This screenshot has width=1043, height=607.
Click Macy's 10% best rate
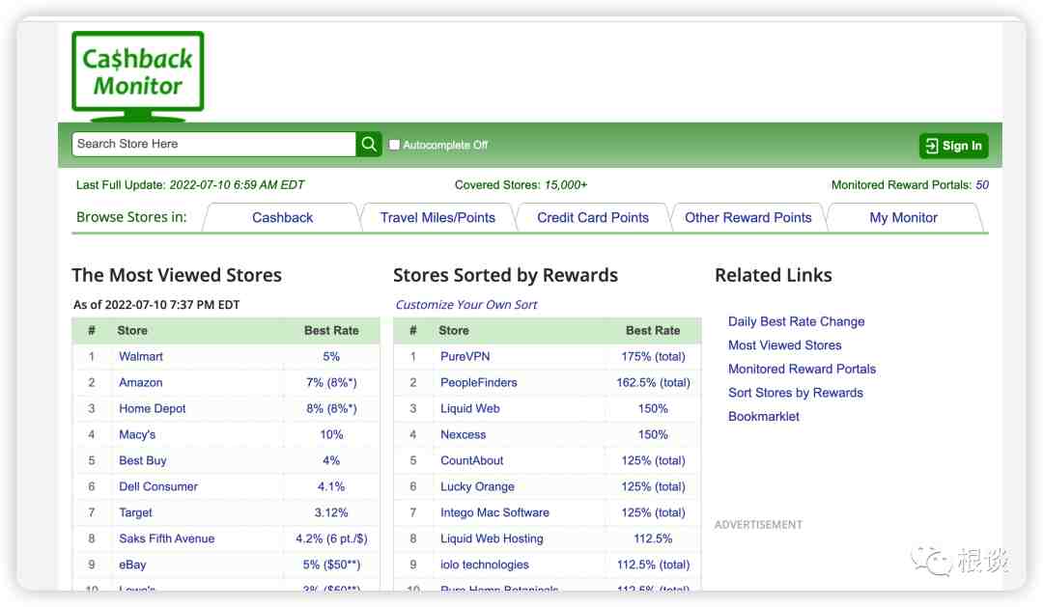[x=331, y=434]
